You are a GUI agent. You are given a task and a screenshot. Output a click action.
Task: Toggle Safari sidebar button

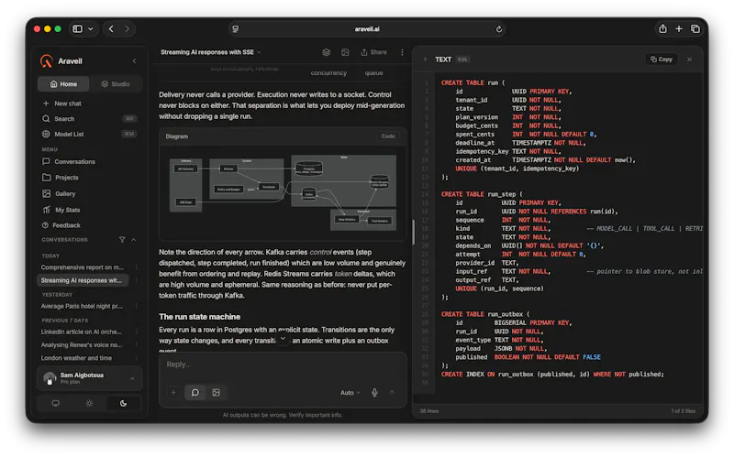pyautogui.click(x=78, y=29)
